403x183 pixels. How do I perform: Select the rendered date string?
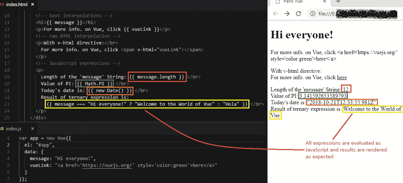(x=342, y=102)
